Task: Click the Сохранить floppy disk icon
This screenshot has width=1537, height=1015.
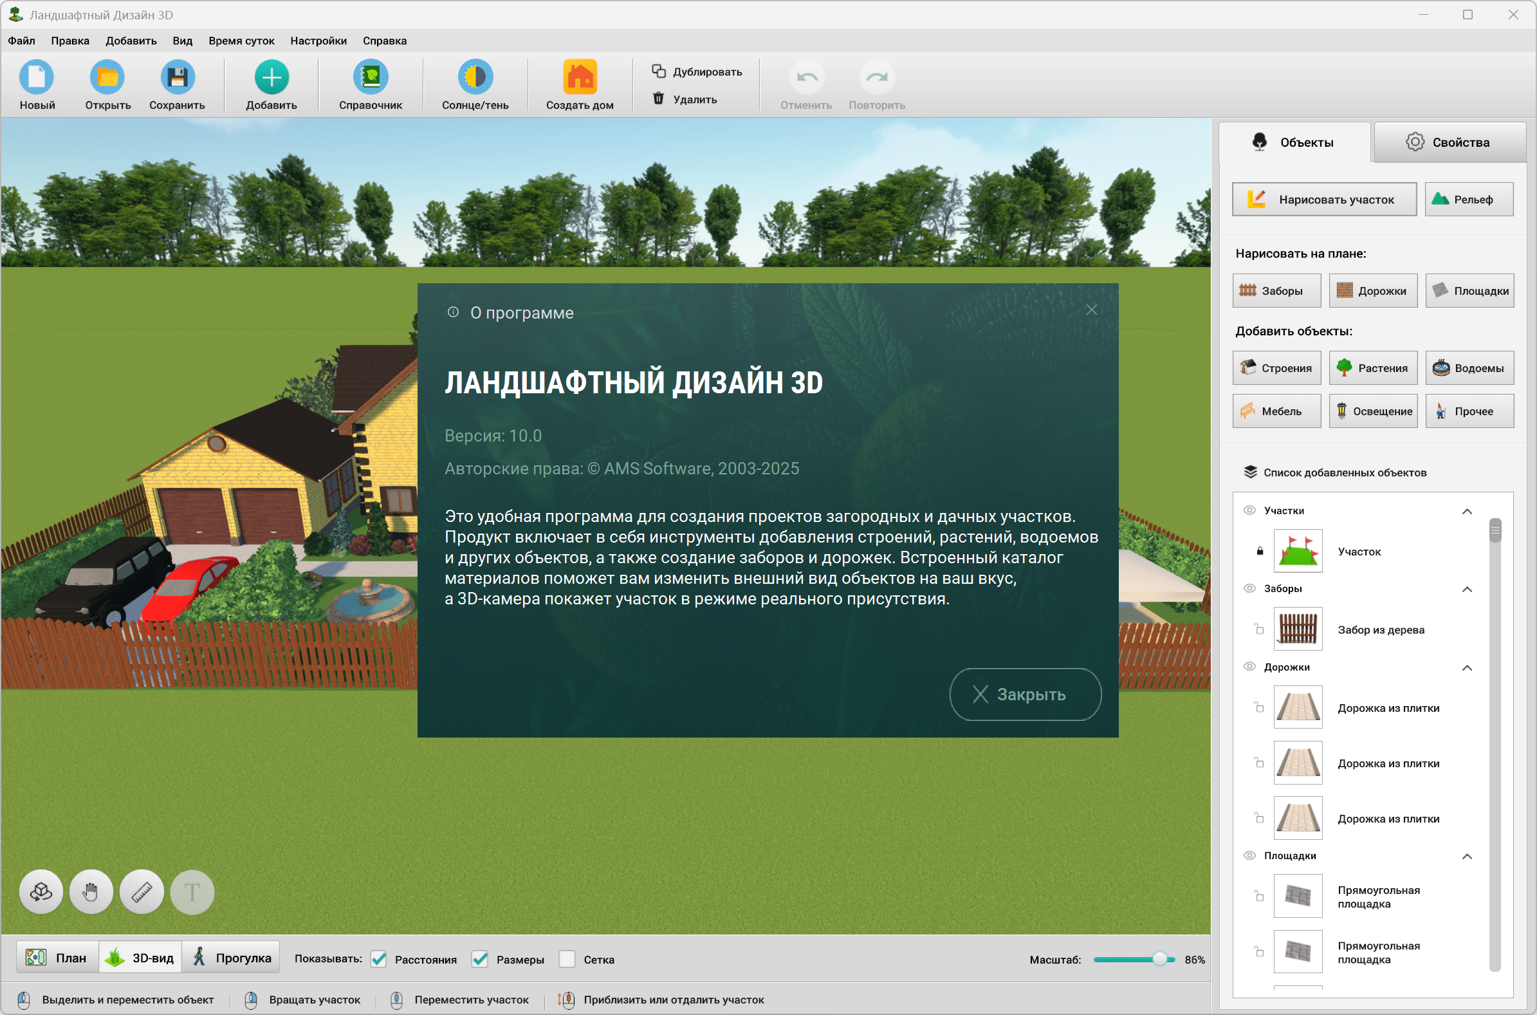Action: point(176,77)
